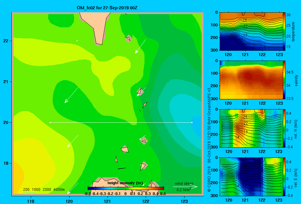Click latitude label '20' on the main map axis
Image resolution: width=301 pixels, height=204 pixels.
click(6, 122)
